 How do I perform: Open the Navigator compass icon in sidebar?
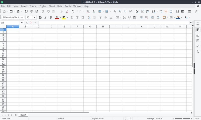coord(198,46)
